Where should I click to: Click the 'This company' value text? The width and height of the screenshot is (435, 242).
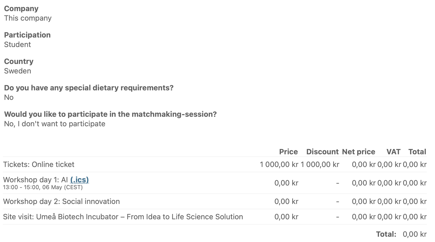[x=28, y=18]
